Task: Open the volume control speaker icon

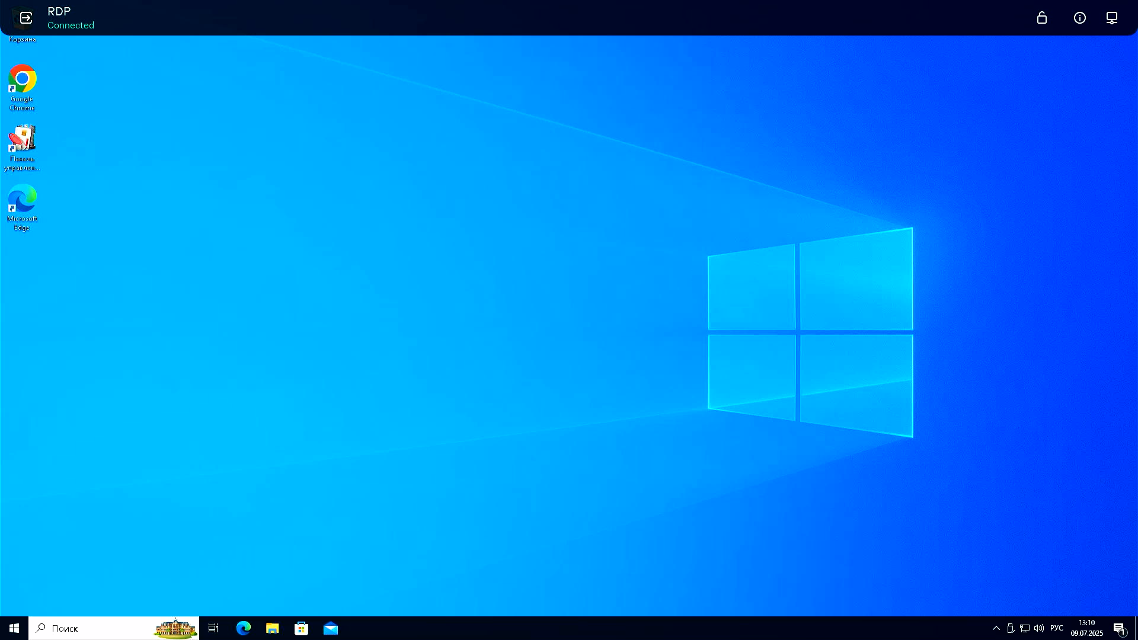Action: (x=1040, y=629)
